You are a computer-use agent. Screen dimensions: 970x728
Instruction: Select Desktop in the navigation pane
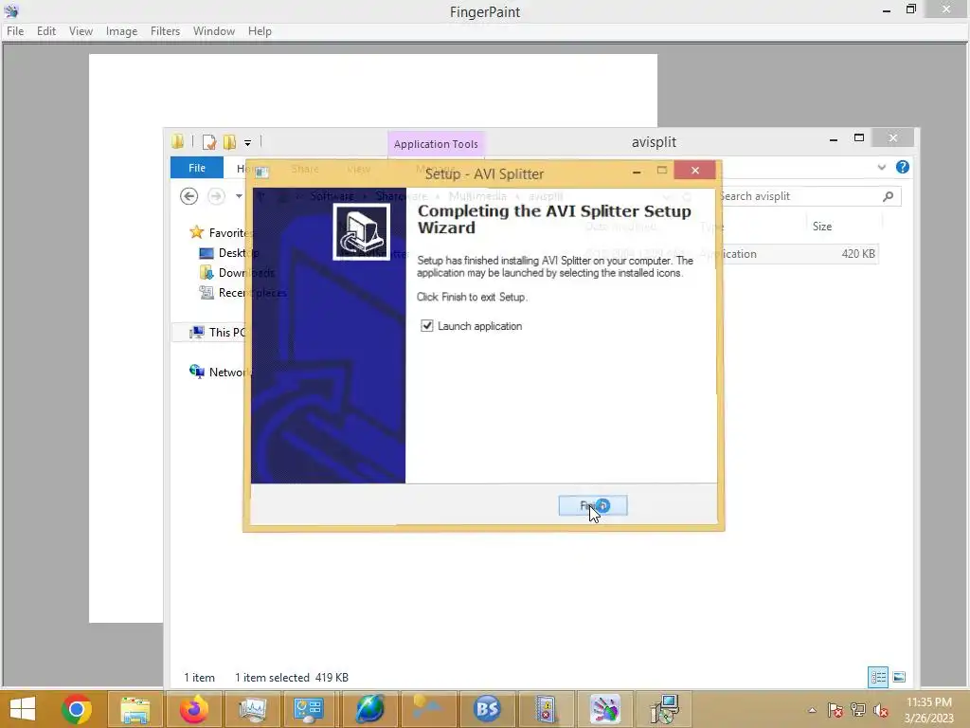[229, 252]
